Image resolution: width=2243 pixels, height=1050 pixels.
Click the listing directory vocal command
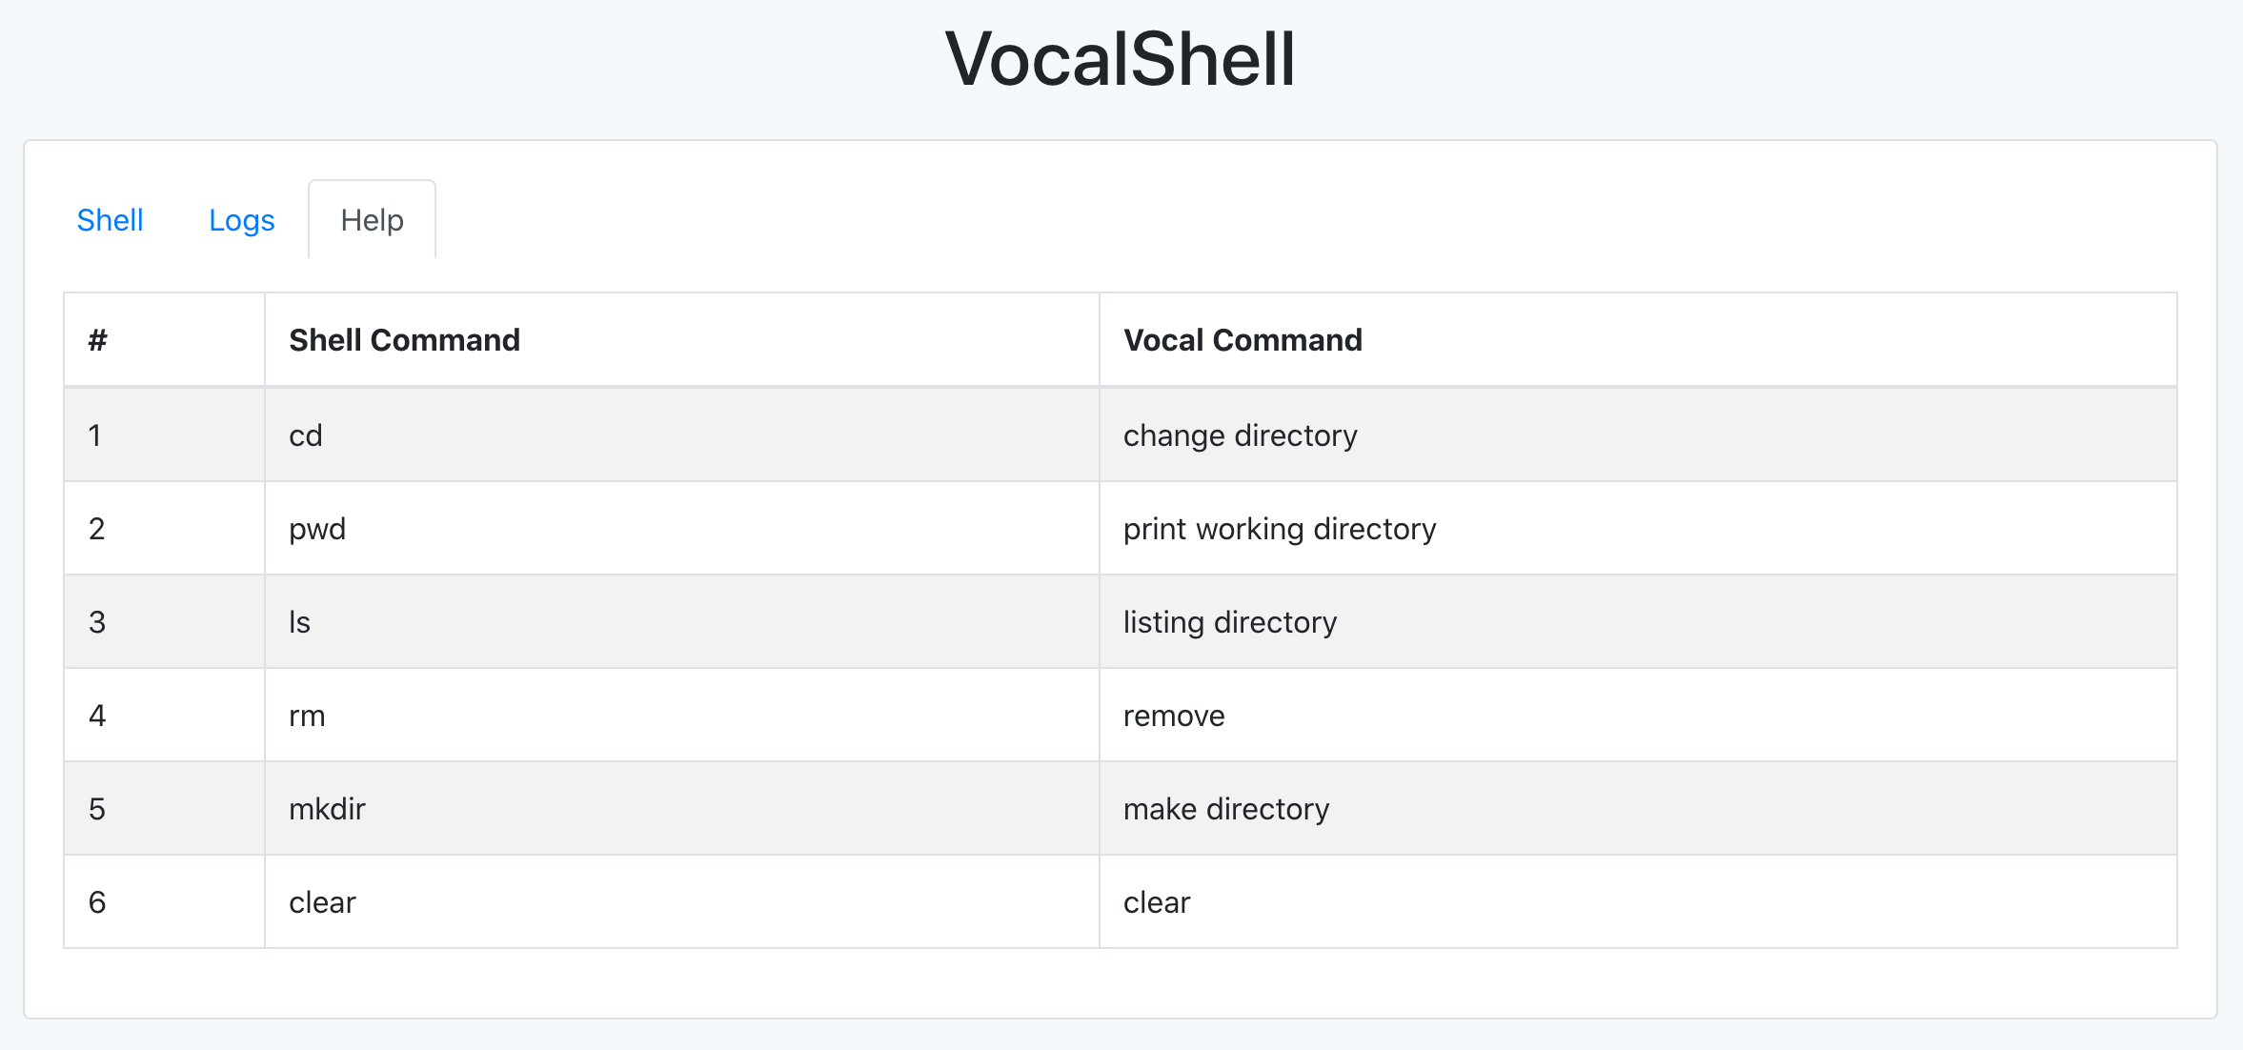coord(1229,622)
